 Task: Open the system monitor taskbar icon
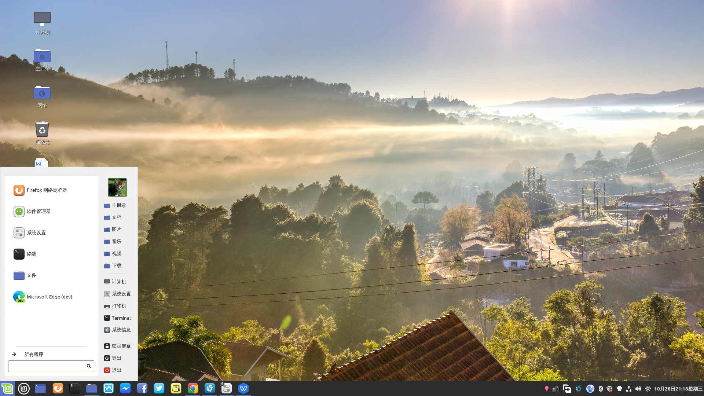coord(109,389)
